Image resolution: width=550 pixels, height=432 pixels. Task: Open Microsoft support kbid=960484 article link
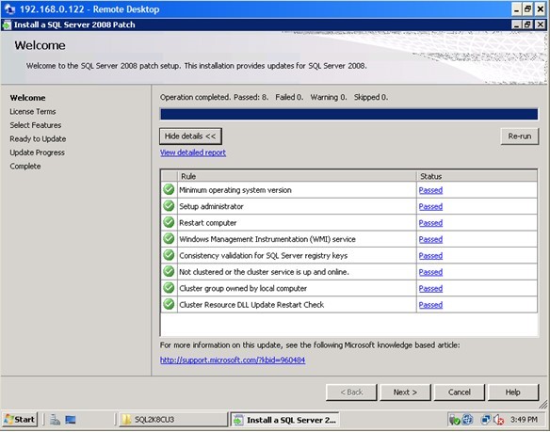coord(233,360)
